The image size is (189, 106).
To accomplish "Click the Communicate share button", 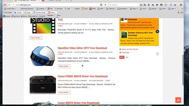I will pos(39,12).
